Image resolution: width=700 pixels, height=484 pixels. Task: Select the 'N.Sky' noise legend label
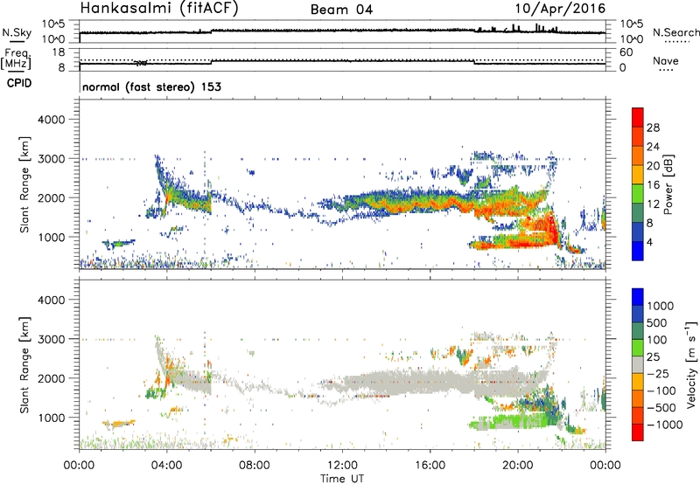click(x=17, y=32)
